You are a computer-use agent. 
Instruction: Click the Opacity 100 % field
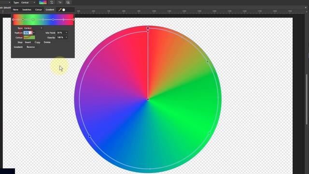pyautogui.click(x=61, y=38)
